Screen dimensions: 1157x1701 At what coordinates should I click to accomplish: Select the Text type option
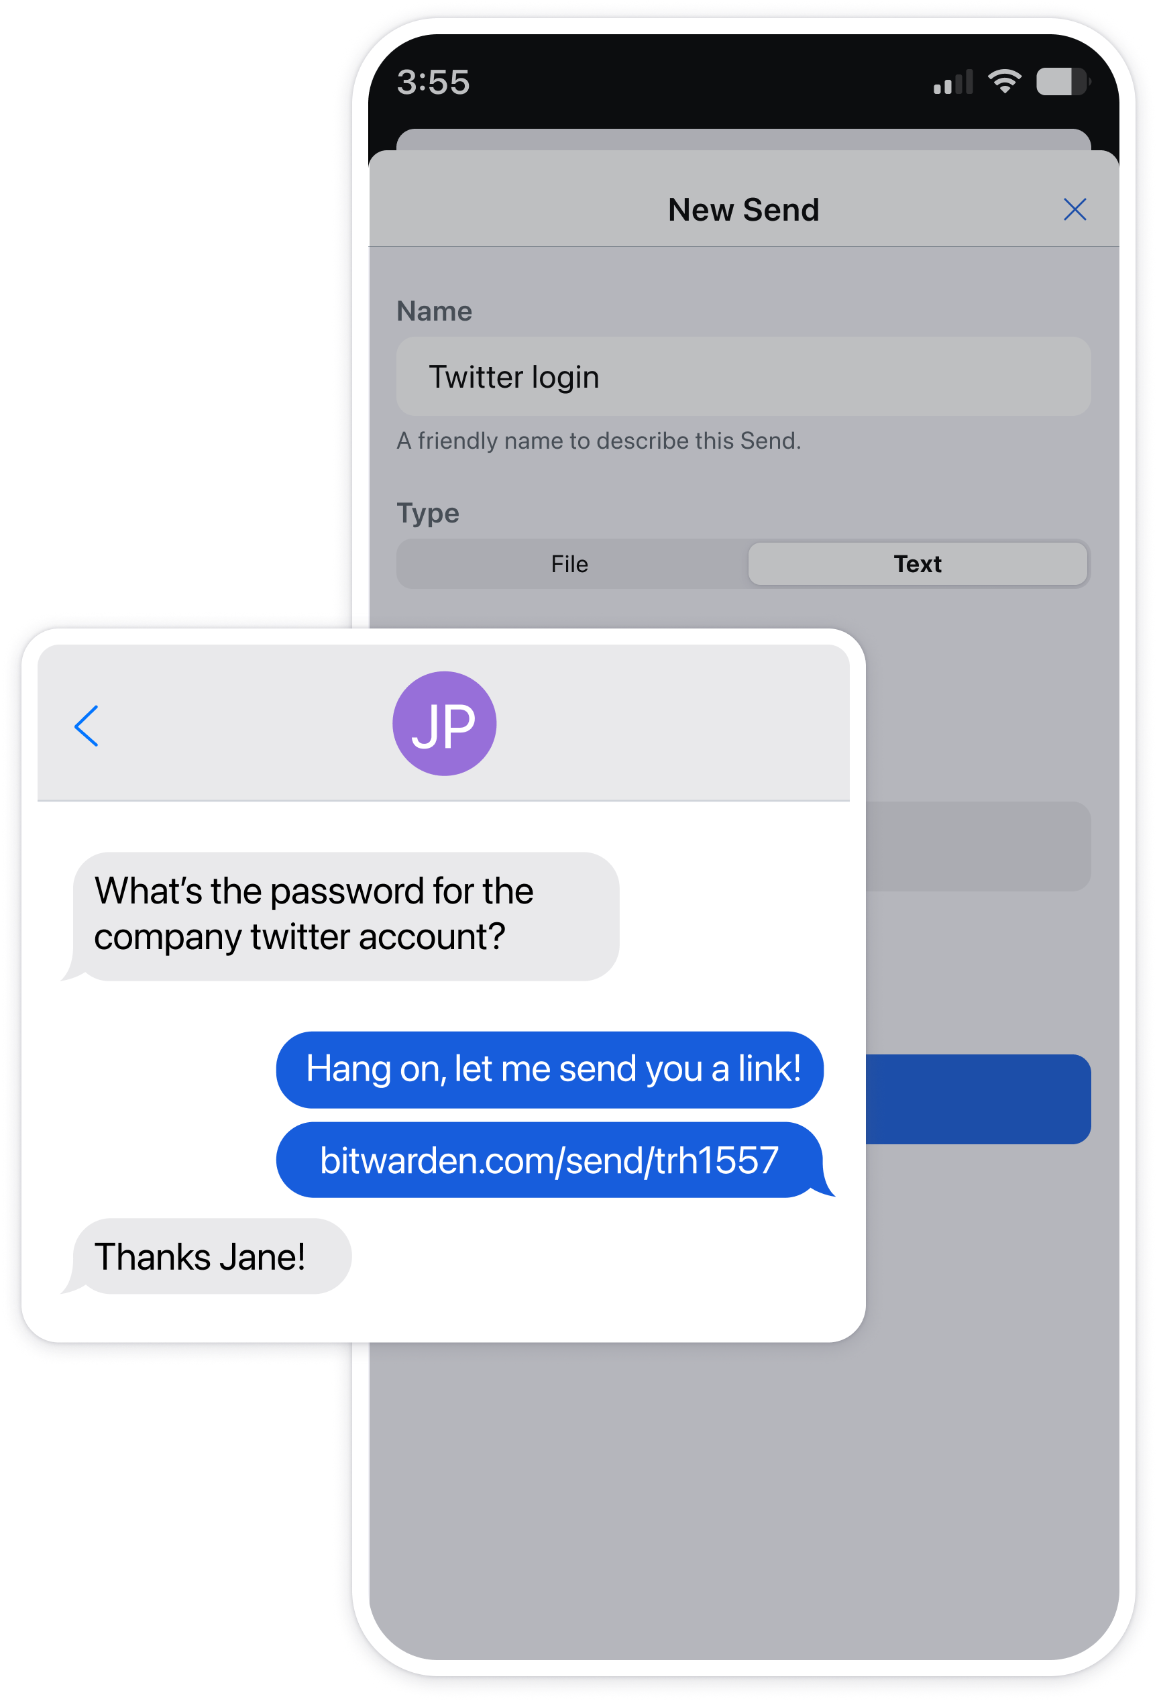tap(917, 563)
